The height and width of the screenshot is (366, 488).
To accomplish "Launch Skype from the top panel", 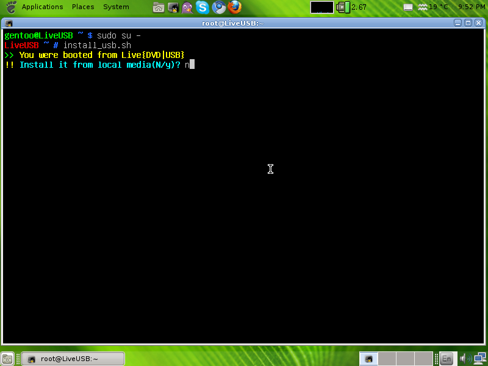I will 203,7.
